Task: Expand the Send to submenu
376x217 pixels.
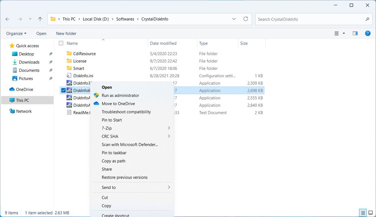Action: tap(132, 187)
